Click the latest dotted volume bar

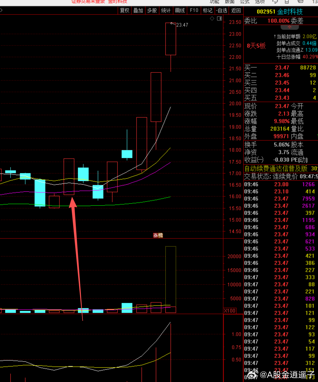[x=171, y=279]
